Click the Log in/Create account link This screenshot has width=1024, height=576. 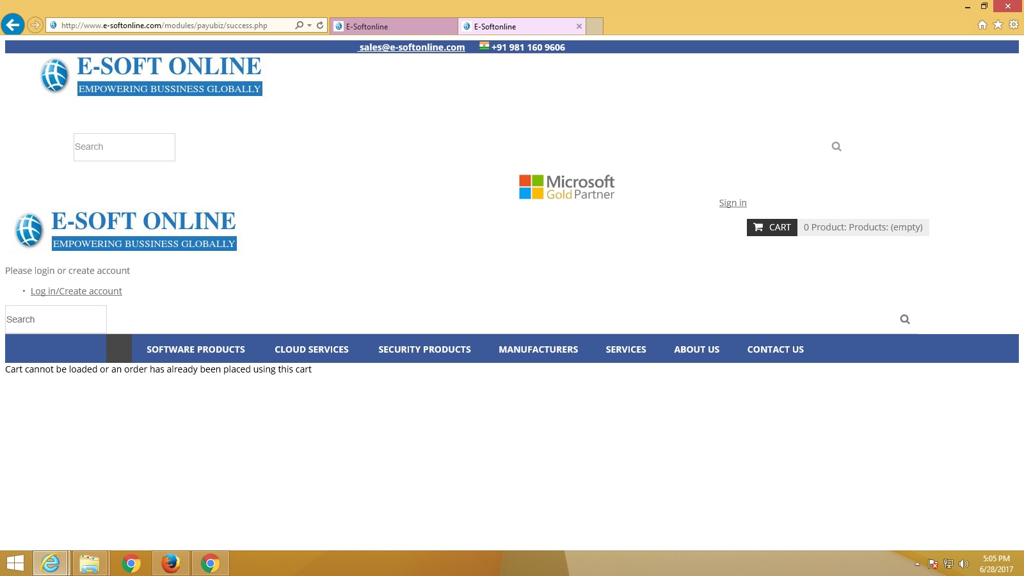coord(76,291)
